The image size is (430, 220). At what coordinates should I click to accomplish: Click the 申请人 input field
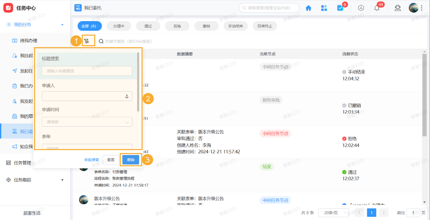(87, 96)
